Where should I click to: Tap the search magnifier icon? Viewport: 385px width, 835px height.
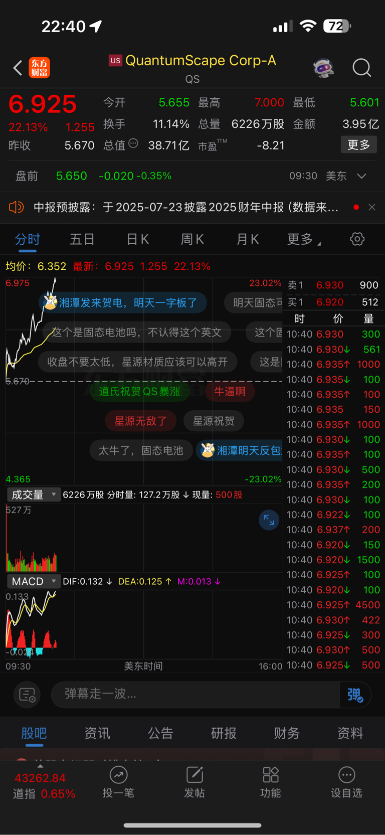click(x=362, y=68)
